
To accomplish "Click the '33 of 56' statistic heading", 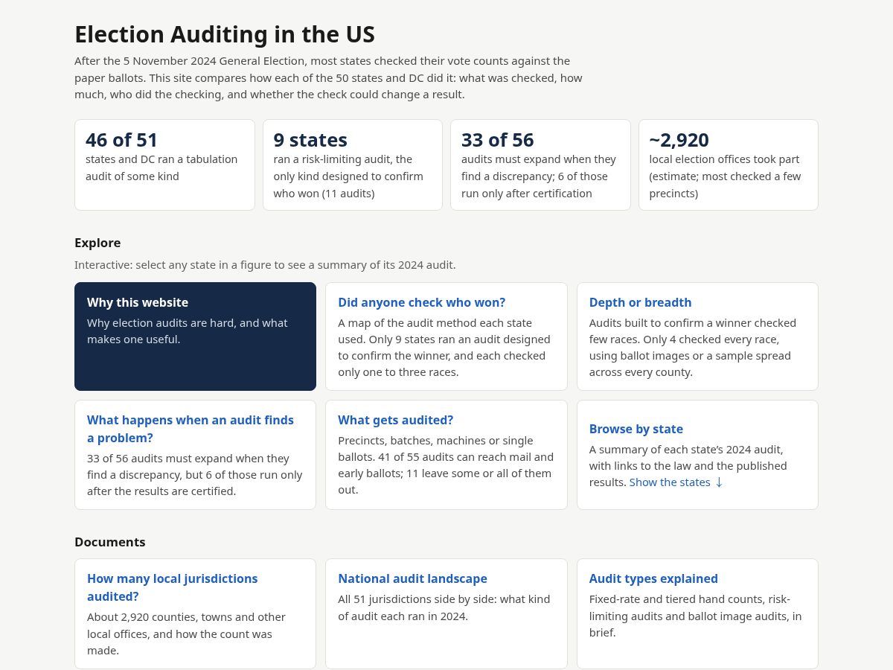I will 498,140.
